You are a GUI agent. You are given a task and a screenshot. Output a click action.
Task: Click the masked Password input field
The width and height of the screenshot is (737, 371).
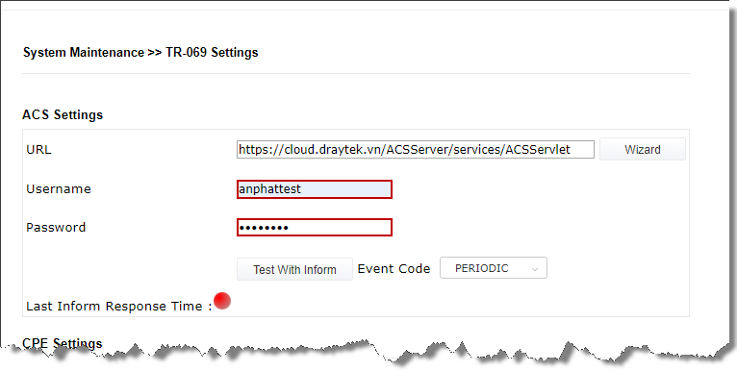314,227
